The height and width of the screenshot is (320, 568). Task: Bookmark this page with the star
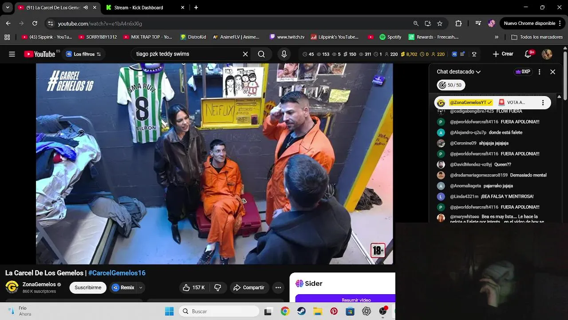pyautogui.click(x=440, y=24)
